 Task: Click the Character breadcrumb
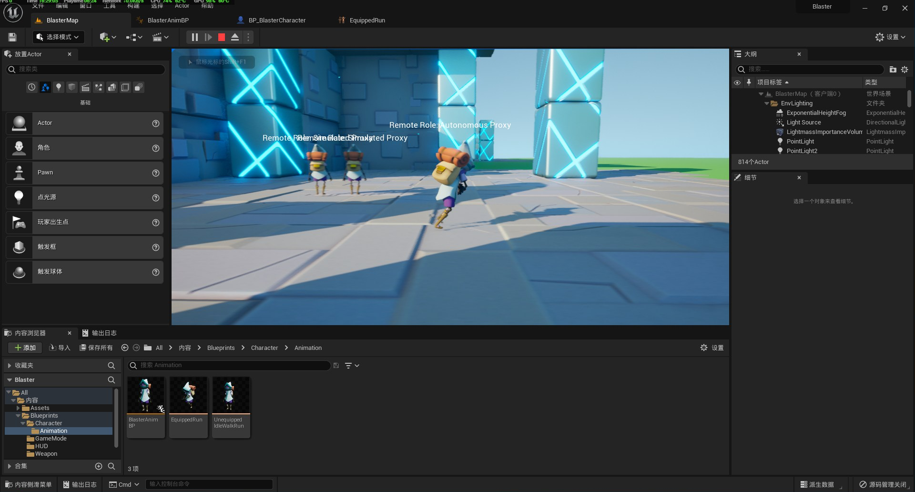[264, 348]
